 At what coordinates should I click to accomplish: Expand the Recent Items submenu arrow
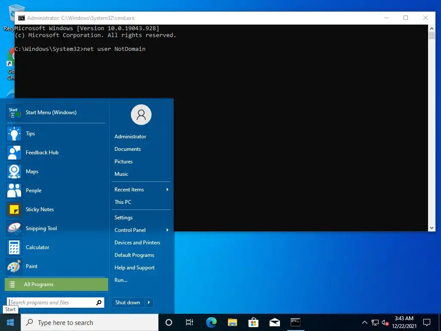(168, 190)
